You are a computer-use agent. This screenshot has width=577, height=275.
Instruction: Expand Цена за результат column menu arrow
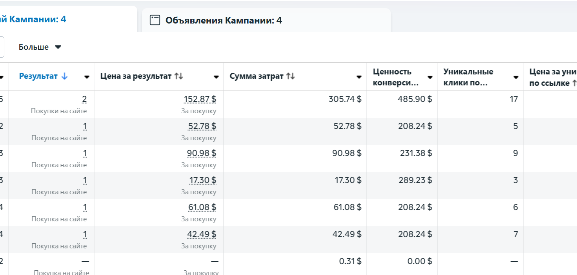pyautogui.click(x=216, y=77)
